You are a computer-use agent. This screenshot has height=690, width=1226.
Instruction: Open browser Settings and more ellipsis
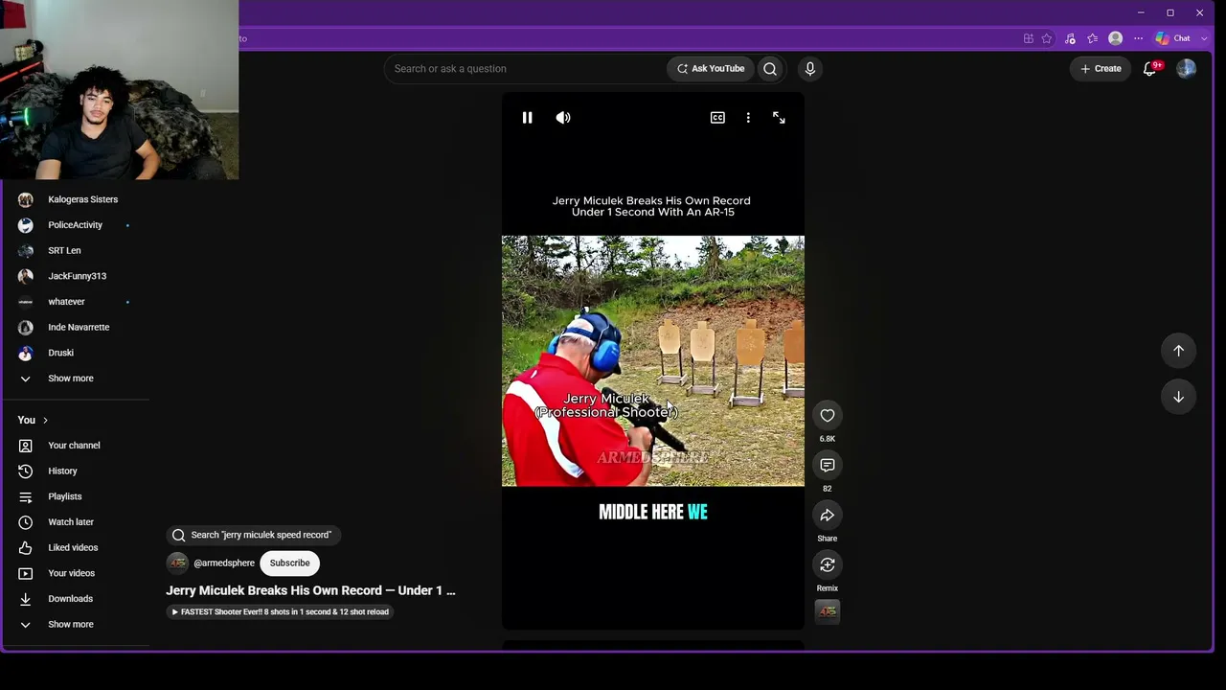[x=1138, y=38]
